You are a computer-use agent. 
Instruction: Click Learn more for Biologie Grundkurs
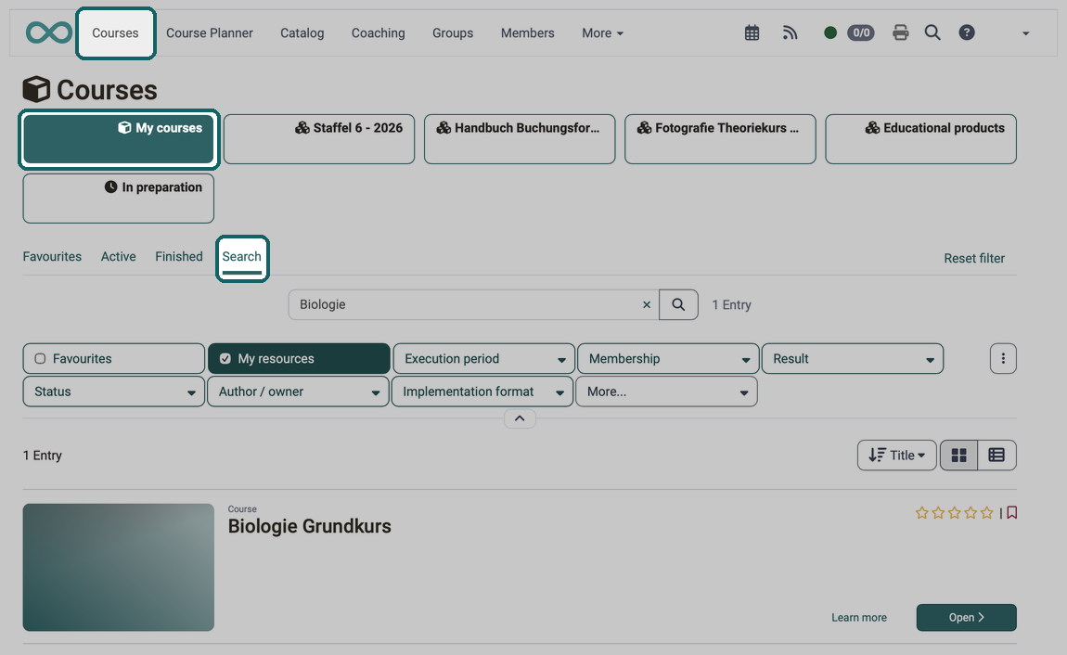click(x=859, y=618)
